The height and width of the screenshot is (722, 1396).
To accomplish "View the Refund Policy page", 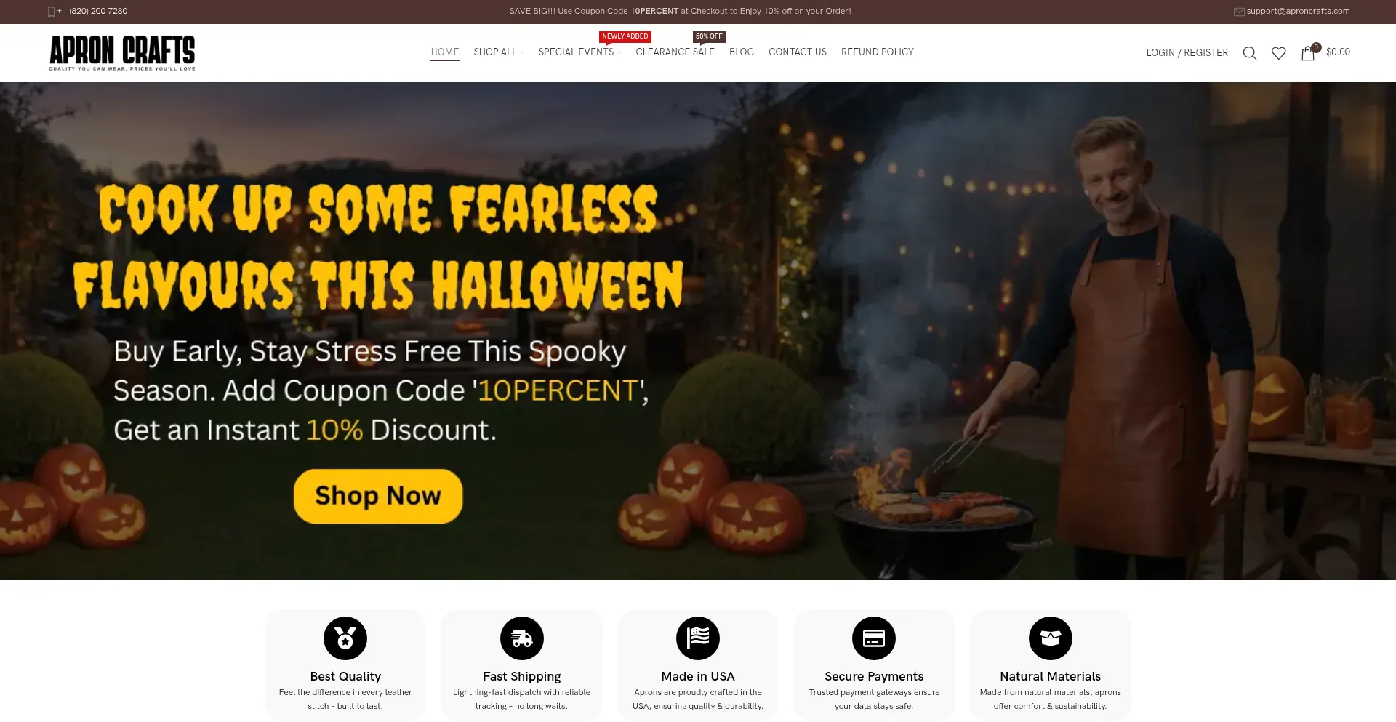I will click(878, 52).
